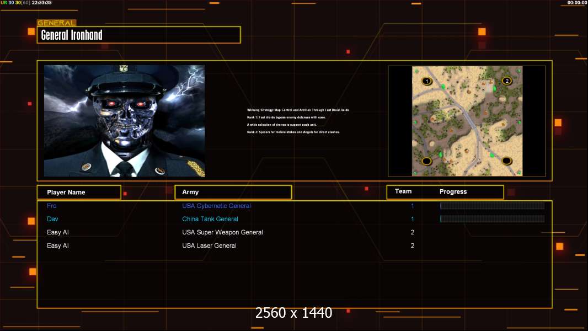The image size is (588, 331).
Task: Select the unnumbered bottom-left minimap start marker
Action: tap(426, 161)
